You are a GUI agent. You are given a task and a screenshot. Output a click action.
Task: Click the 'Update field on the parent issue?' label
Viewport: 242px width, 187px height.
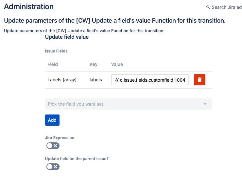point(77,159)
